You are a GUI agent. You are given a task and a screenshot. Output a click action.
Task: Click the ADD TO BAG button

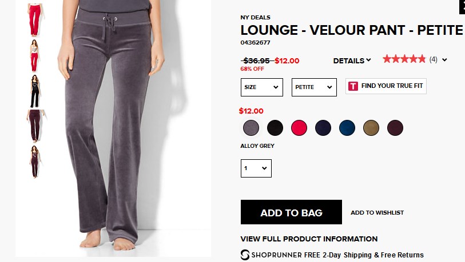(x=291, y=212)
